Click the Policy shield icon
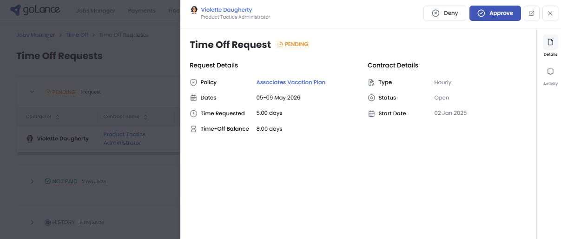 tap(193, 82)
